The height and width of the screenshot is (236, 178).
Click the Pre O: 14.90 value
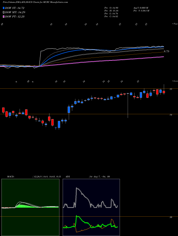[x=111, y=8]
